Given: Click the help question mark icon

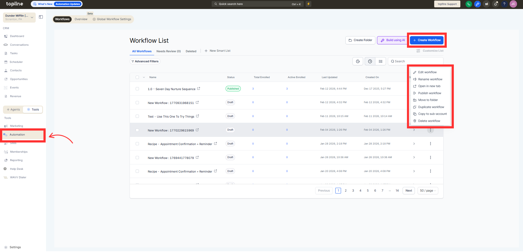Looking at the screenshot, I should coord(504,4).
